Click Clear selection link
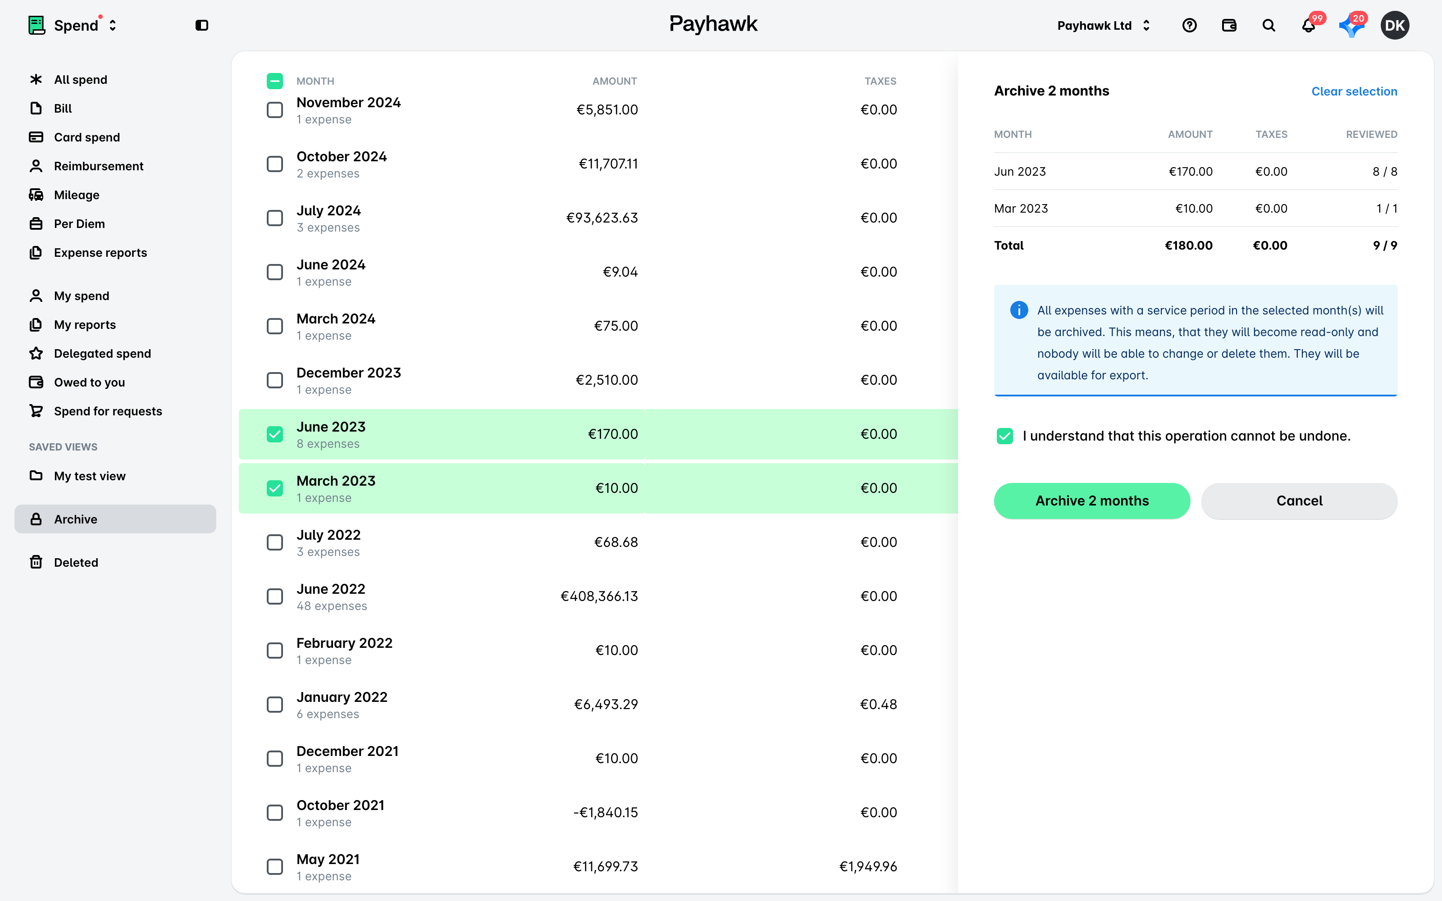The width and height of the screenshot is (1442, 901). [x=1354, y=91]
